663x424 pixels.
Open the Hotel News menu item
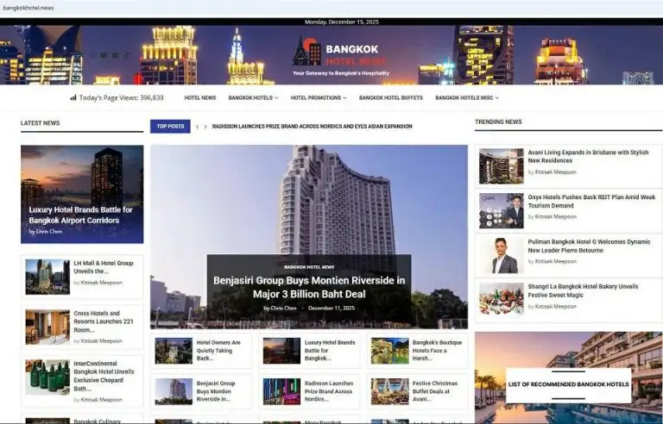200,98
